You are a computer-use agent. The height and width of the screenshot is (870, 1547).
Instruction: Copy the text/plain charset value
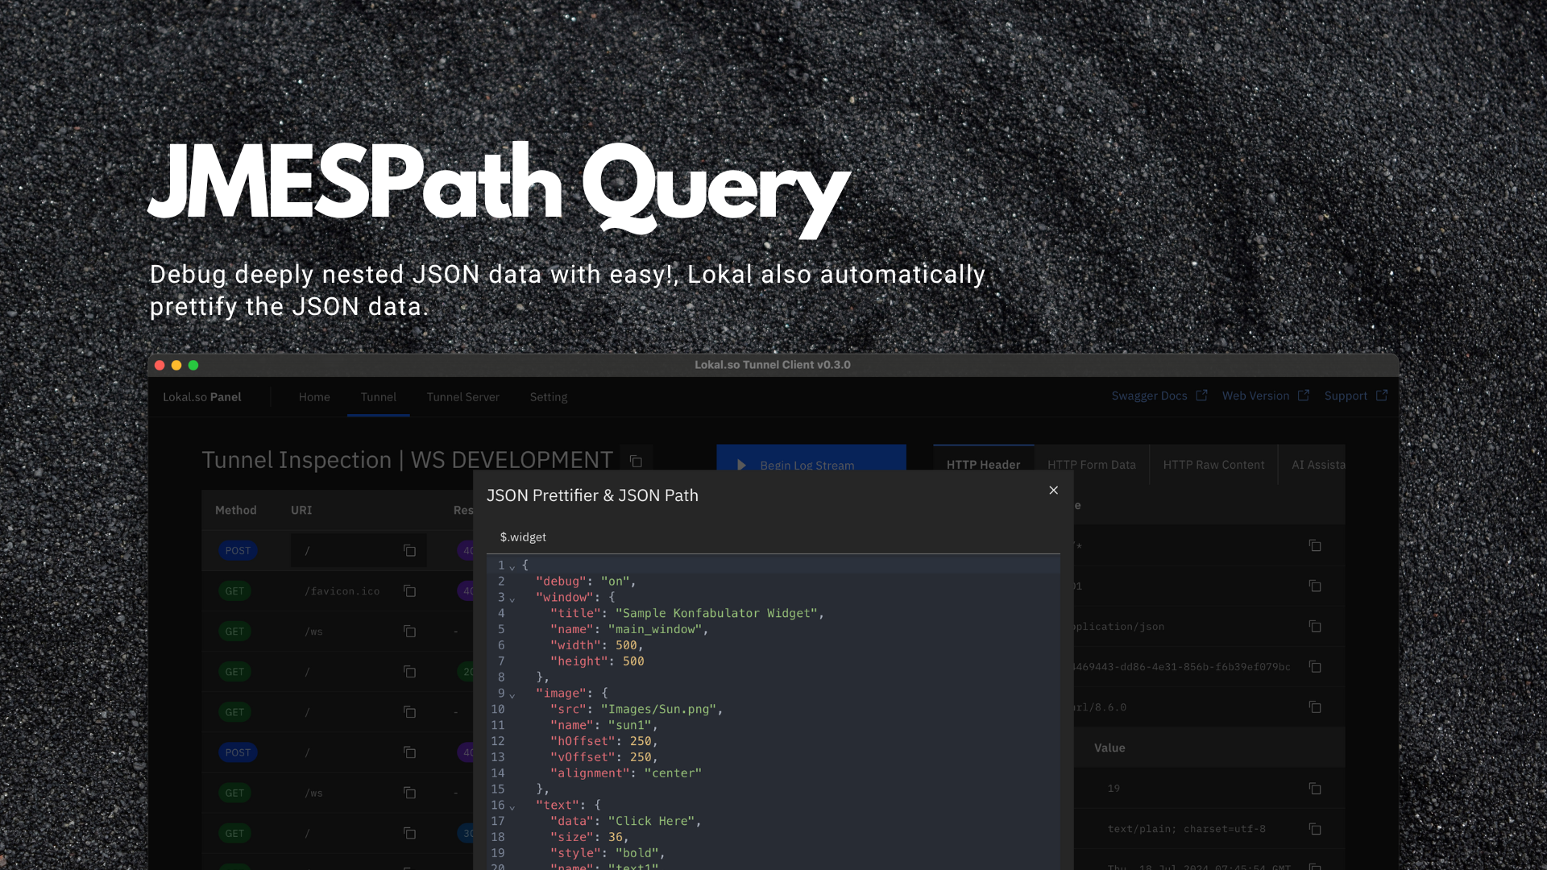(x=1315, y=829)
